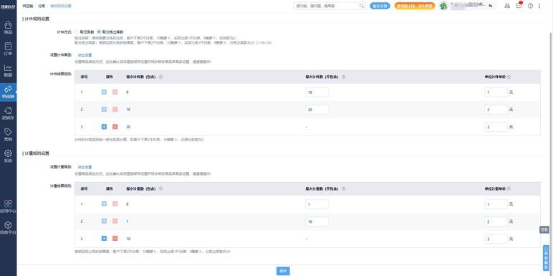Open the 数据 chart sidebar icon
Viewport: 553px width, 276px height.
click(x=8, y=70)
